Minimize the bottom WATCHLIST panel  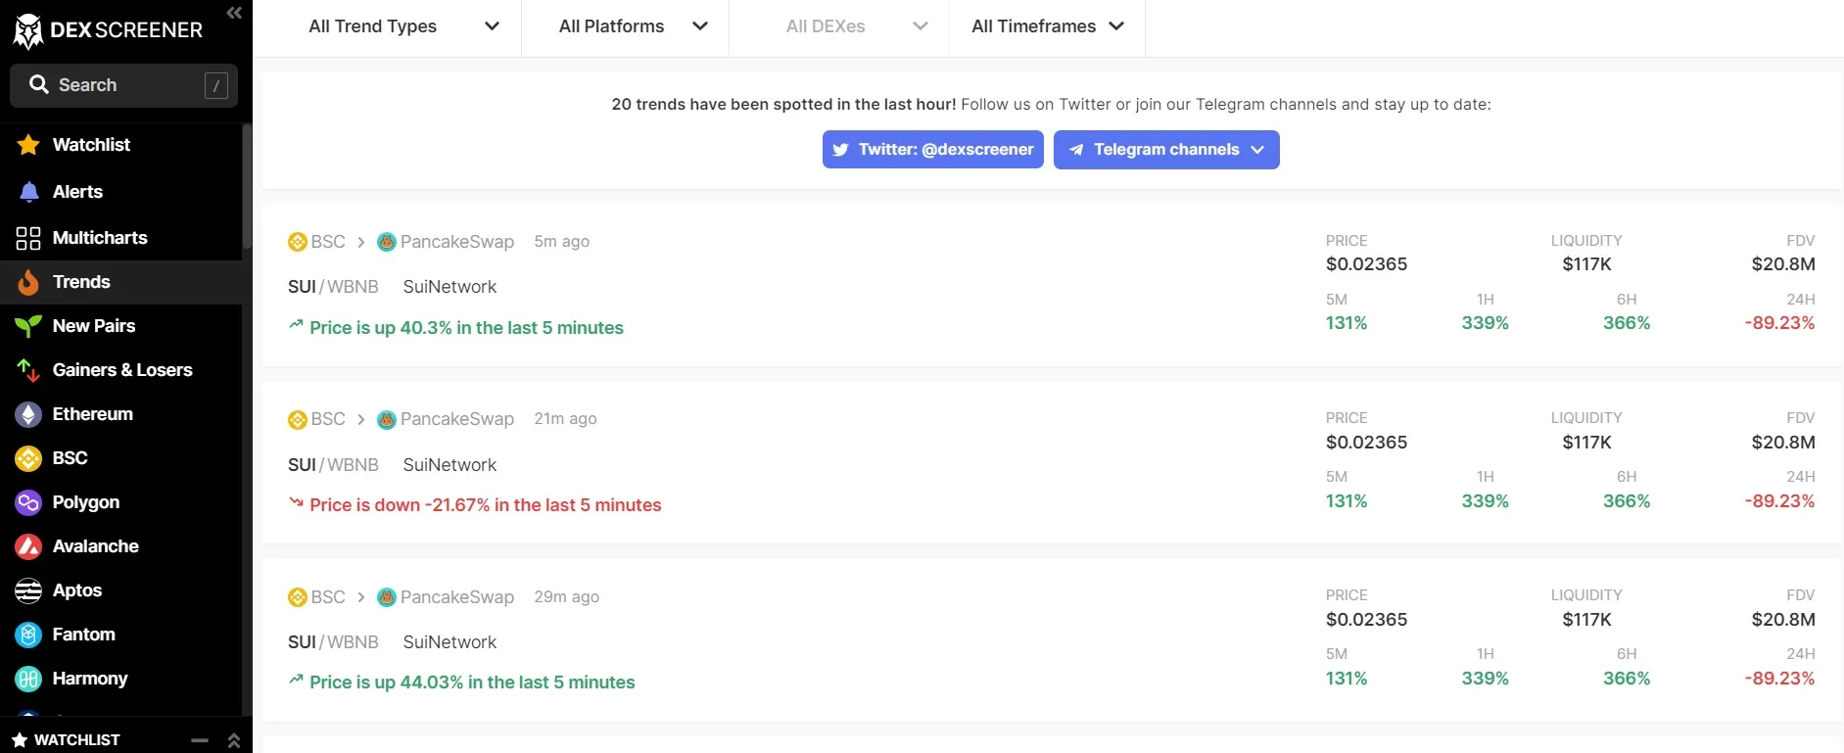pyautogui.click(x=200, y=740)
